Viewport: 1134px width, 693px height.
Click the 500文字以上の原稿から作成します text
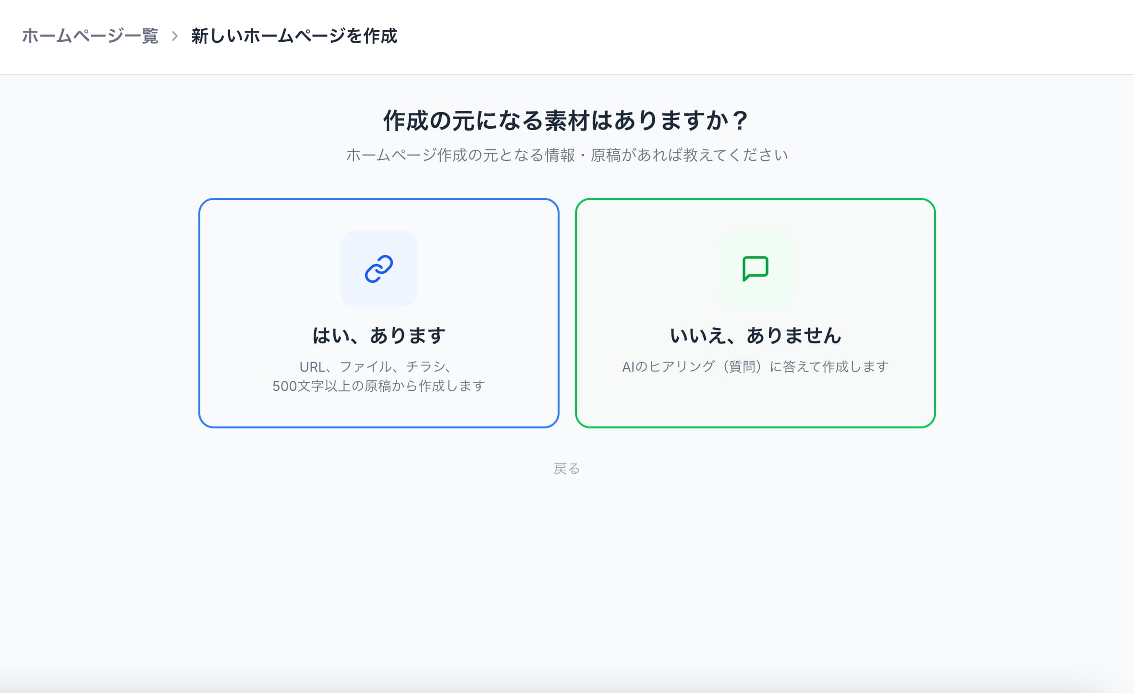click(x=378, y=386)
